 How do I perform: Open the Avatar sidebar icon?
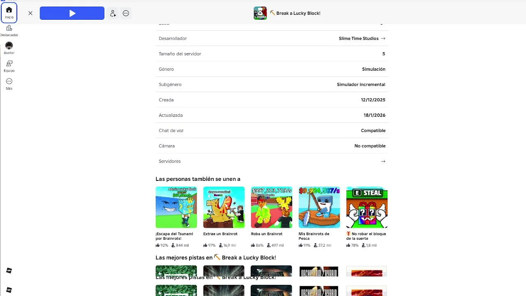pos(9,48)
